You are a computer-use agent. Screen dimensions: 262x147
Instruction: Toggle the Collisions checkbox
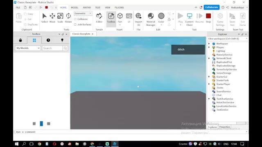(x=75, y=19)
